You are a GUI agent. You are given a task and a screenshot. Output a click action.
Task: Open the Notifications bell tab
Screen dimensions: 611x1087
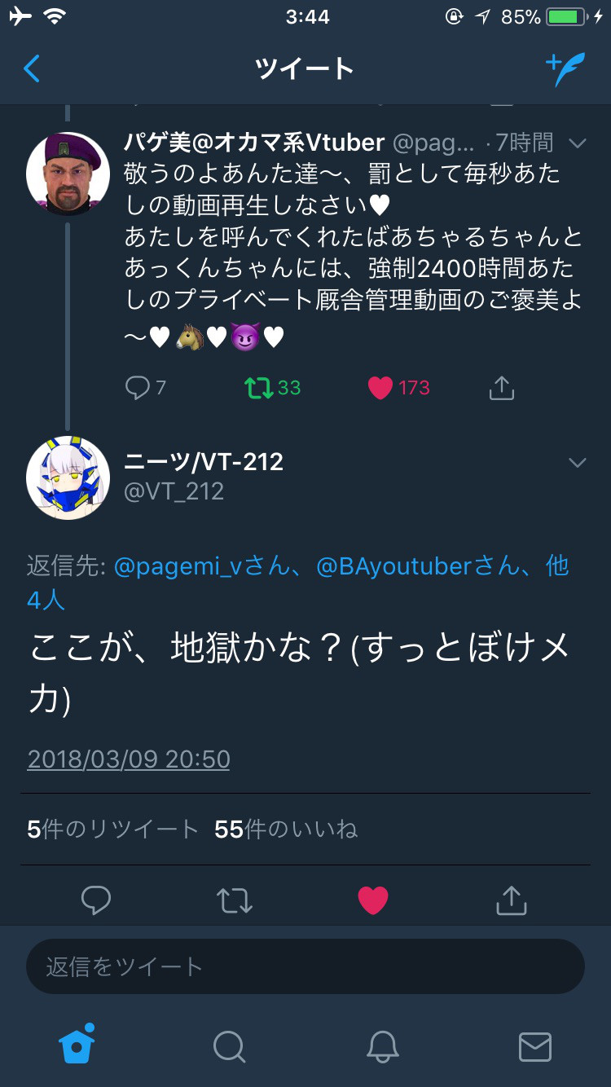pos(382,1046)
